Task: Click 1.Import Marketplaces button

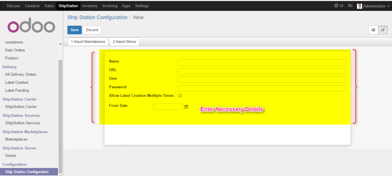Action: pos(88,42)
